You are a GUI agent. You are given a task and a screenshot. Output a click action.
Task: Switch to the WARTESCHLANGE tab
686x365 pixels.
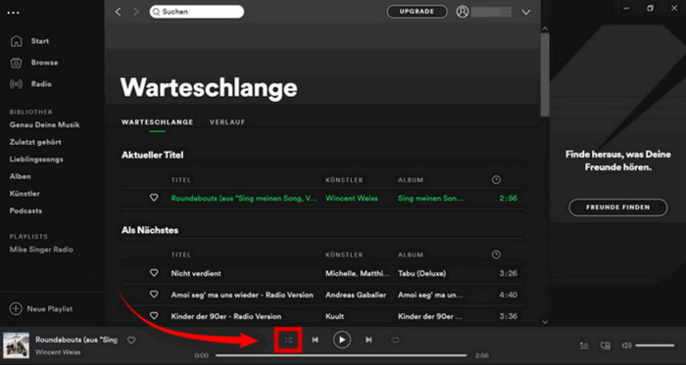coord(157,122)
